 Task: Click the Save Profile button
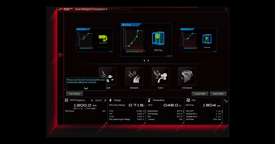218,94
